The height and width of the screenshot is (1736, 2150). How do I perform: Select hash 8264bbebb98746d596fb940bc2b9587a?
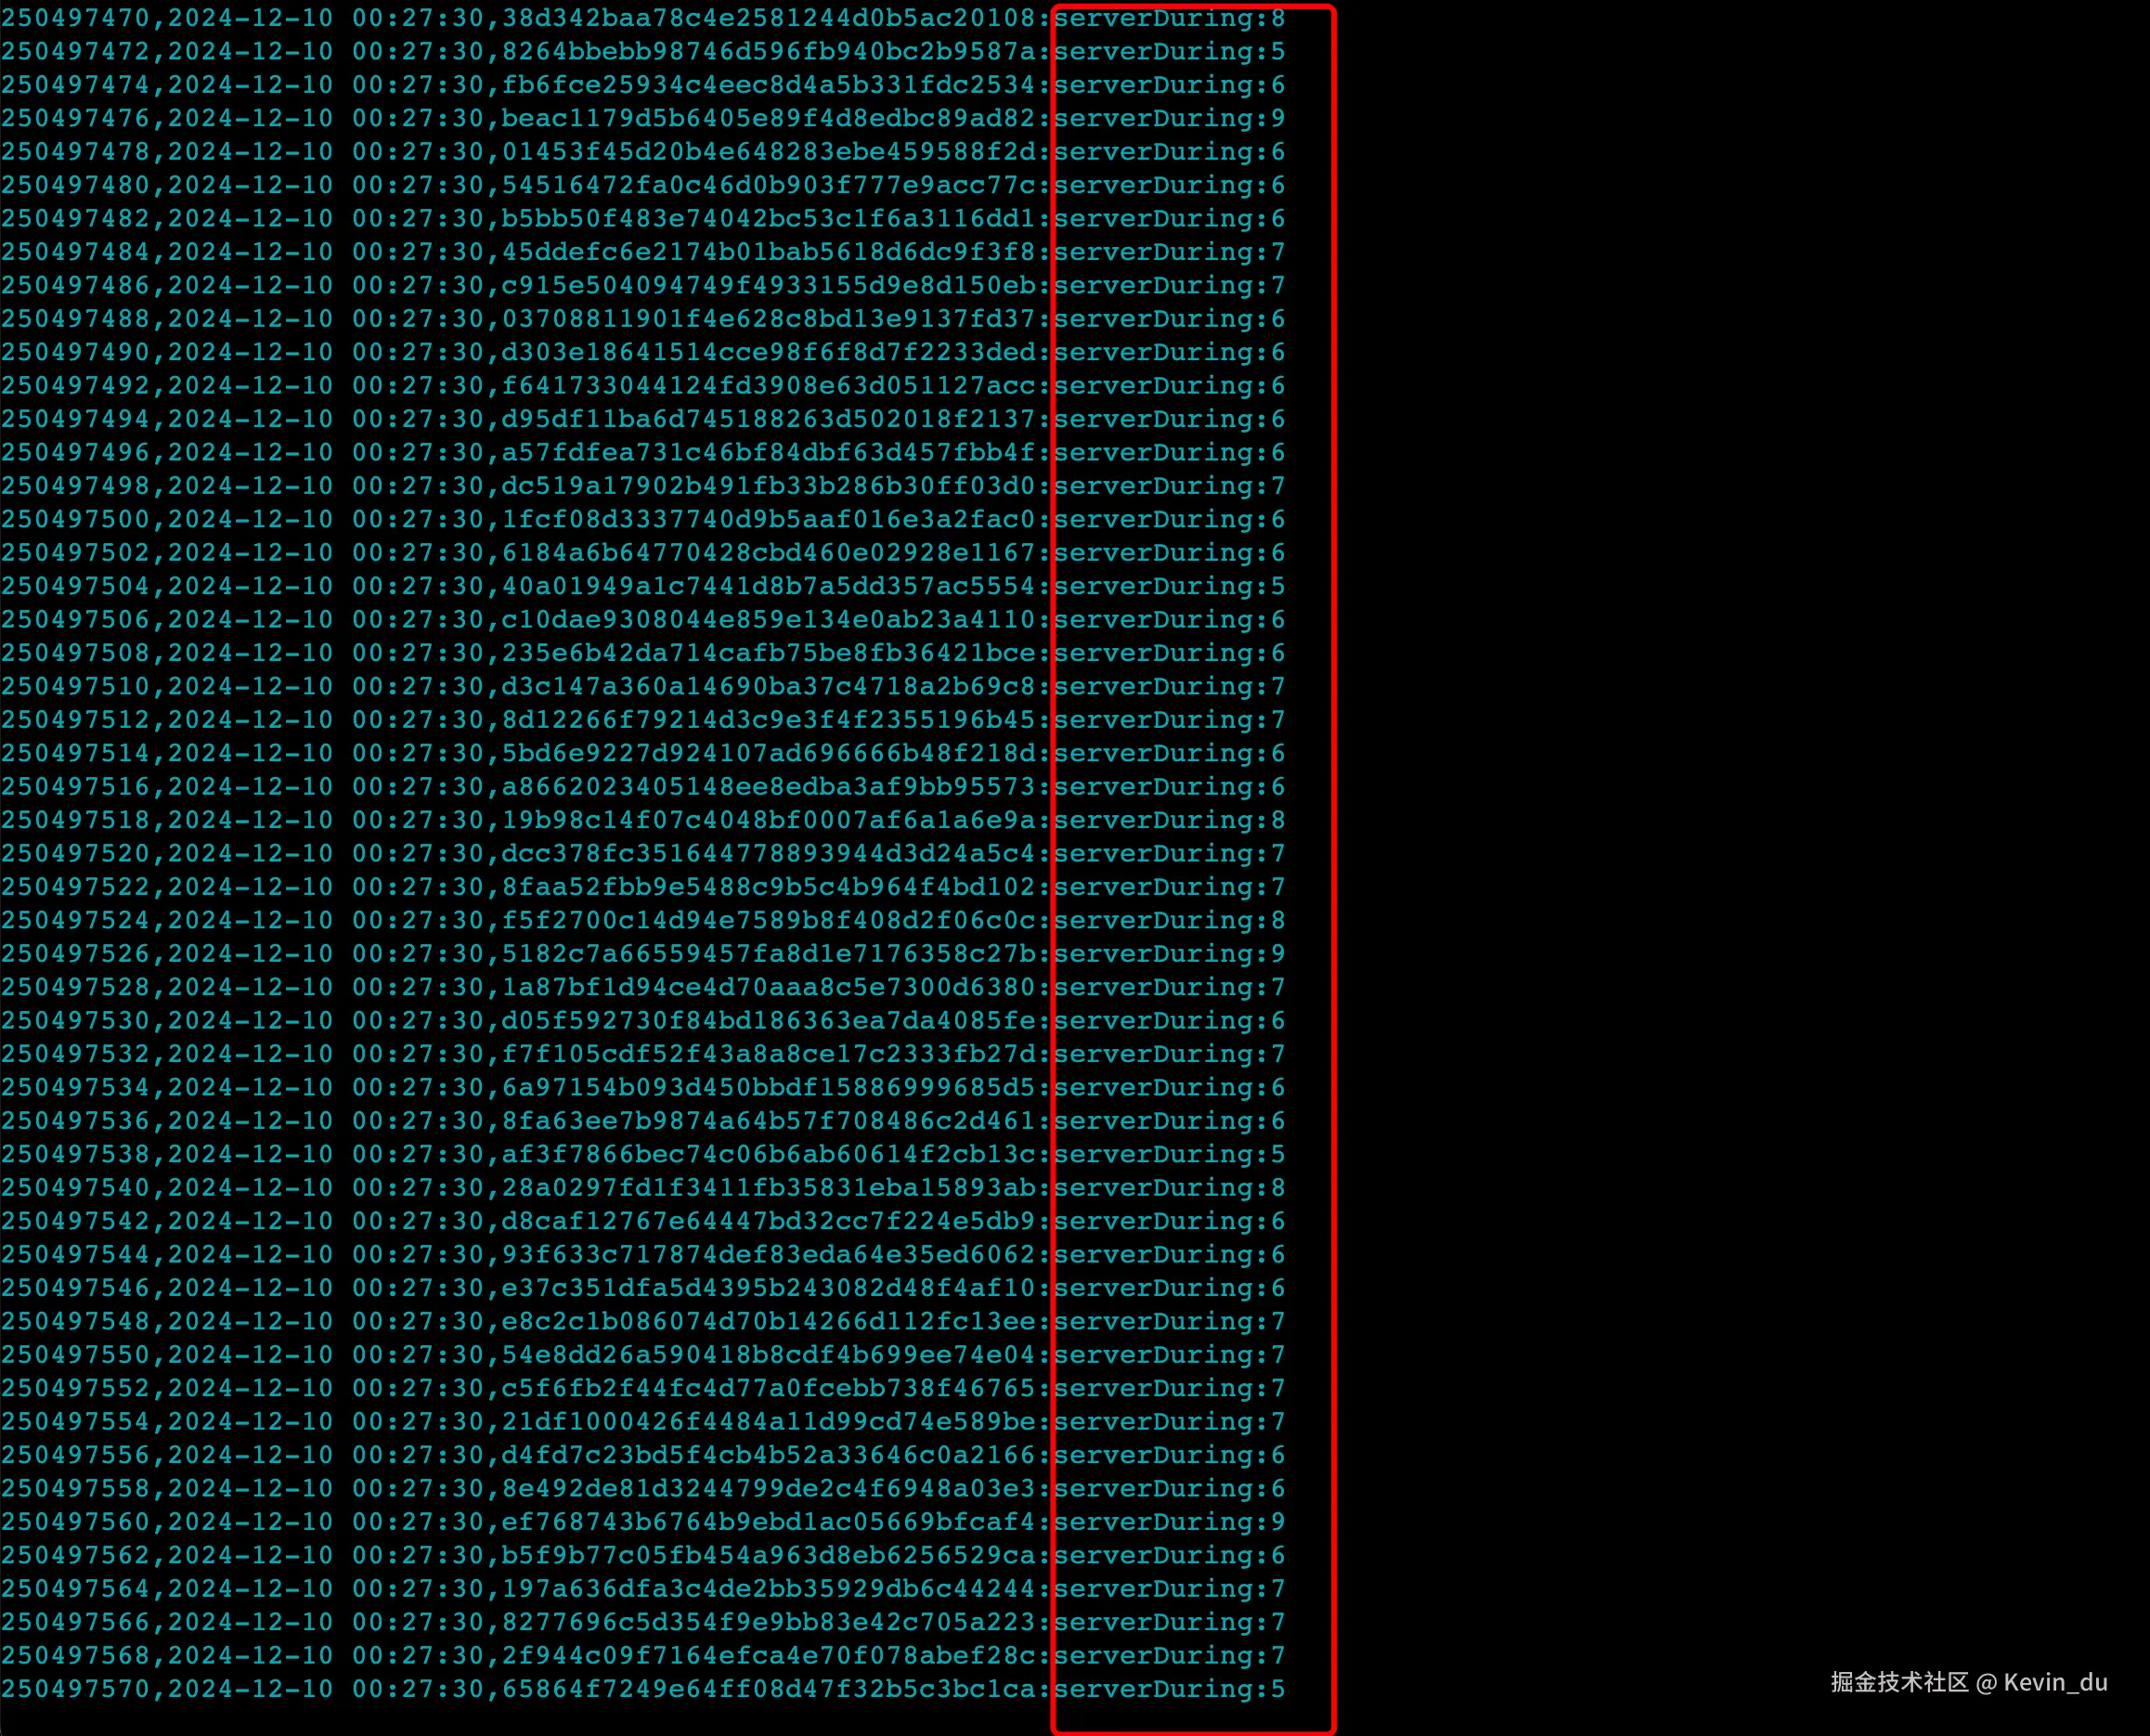pos(768,51)
